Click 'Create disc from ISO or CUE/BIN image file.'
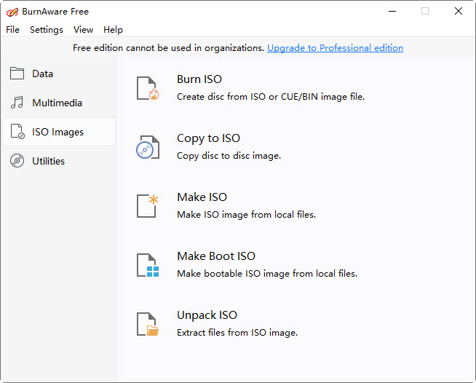Image resolution: width=476 pixels, height=383 pixels. pos(271,97)
